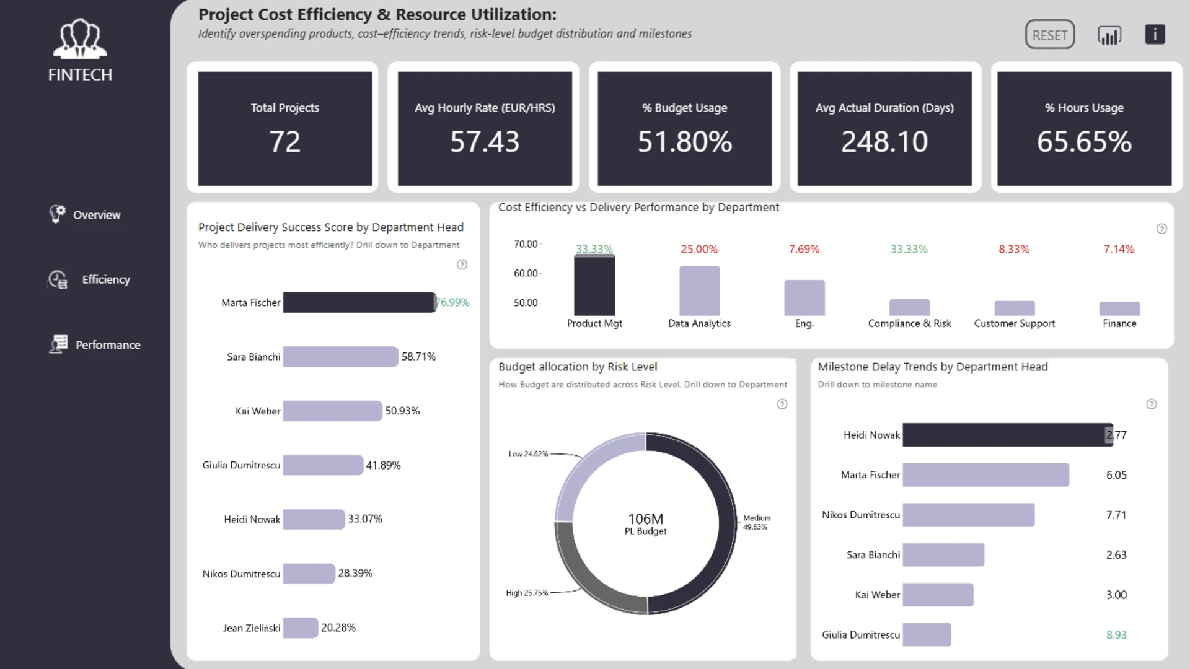Screen dimensions: 1190x669
Task: Click the Total Projects KPI card
Action: pyautogui.click(x=285, y=128)
